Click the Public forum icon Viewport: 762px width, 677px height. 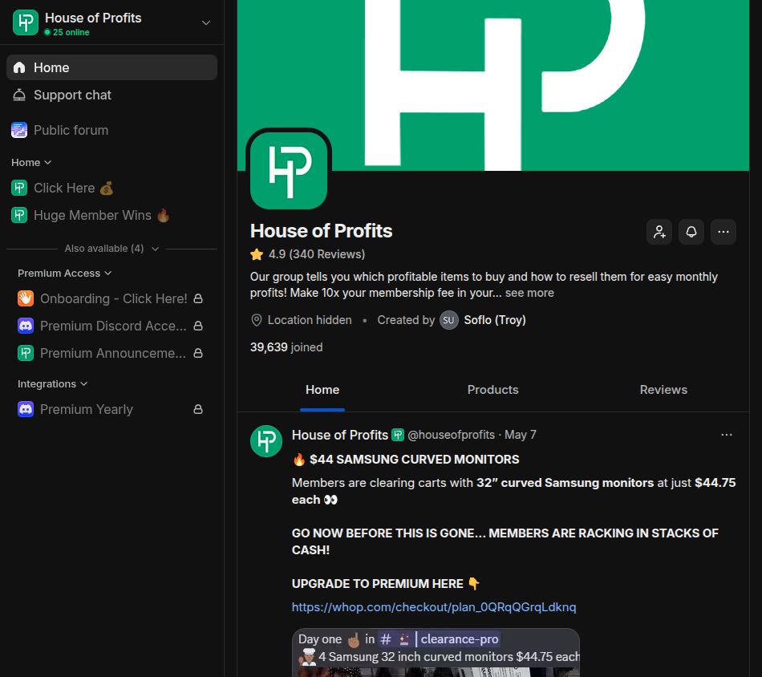click(x=19, y=130)
